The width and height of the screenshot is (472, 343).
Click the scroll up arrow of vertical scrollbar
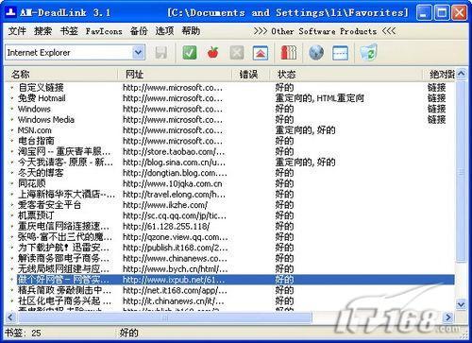[x=461, y=75]
